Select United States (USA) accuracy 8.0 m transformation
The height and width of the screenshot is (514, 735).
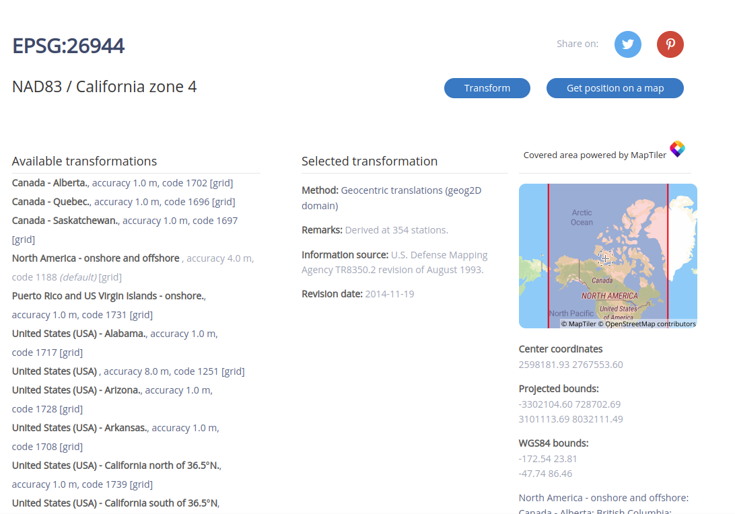[x=55, y=371]
